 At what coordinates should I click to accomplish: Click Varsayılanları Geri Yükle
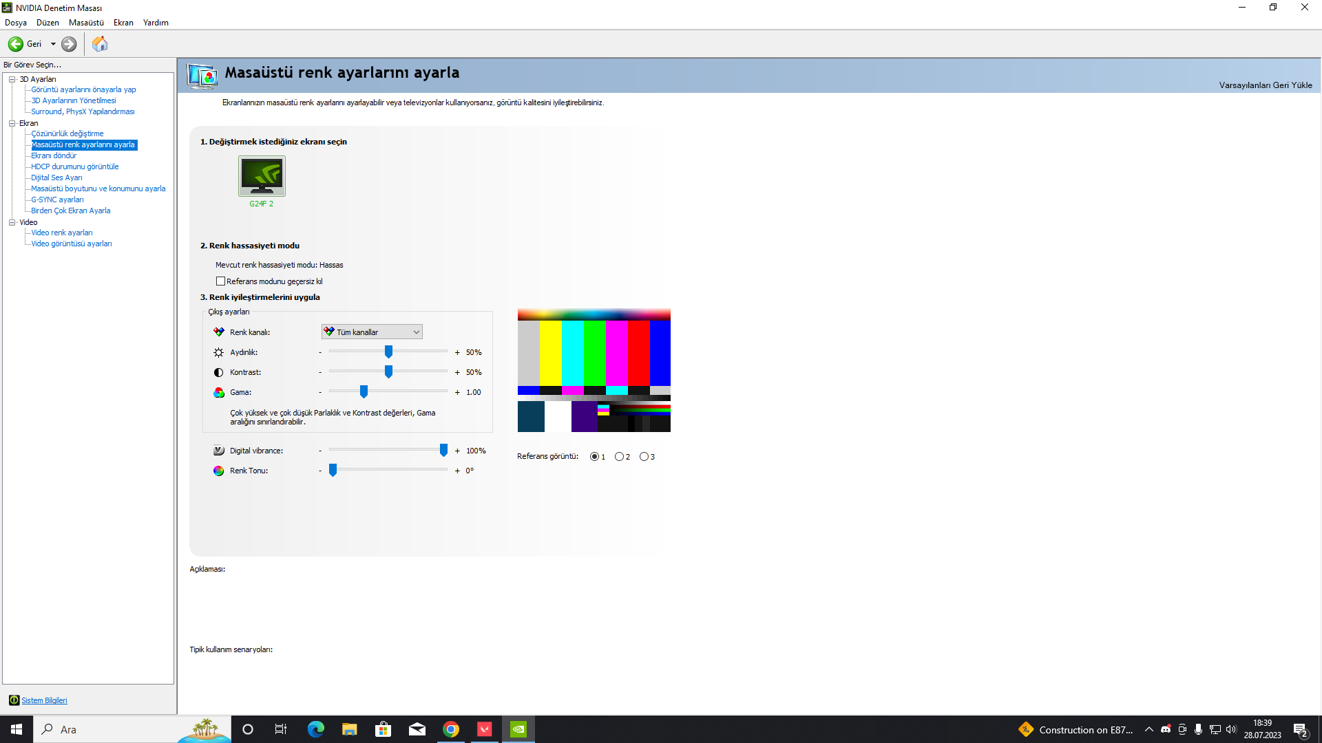point(1265,85)
